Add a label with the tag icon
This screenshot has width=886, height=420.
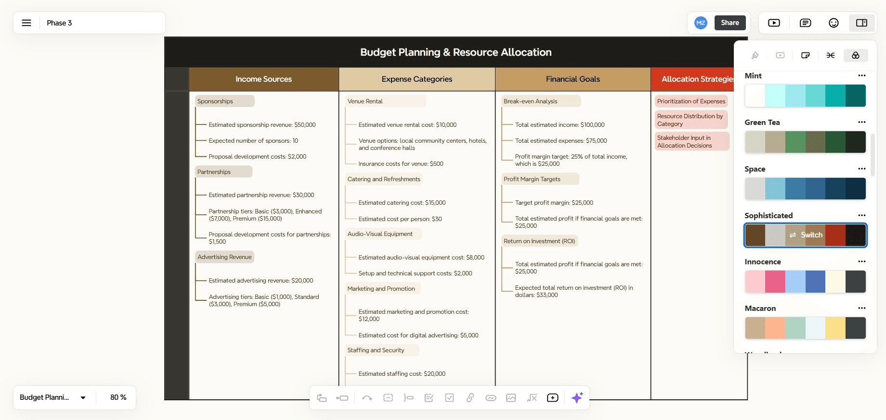coord(491,398)
